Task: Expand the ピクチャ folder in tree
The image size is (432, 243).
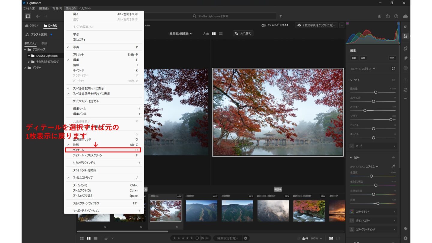Action: (x=25, y=68)
